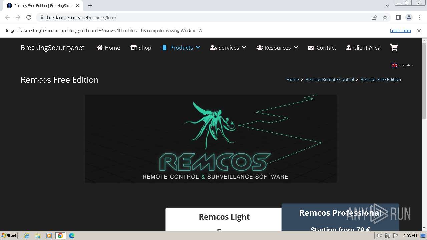Click the shopping cart icon
The width and height of the screenshot is (427, 240).
[x=394, y=48]
